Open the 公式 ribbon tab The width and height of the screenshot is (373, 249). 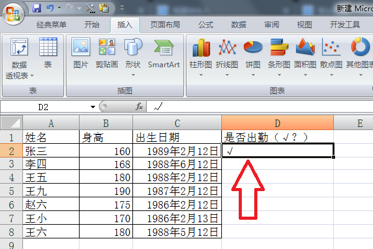(206, 24)
